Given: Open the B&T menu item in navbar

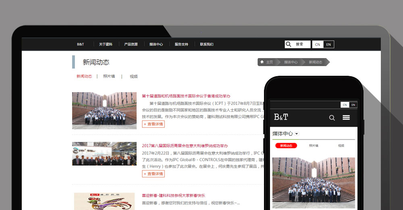Looking at the screenshot, I should coord(81,44).
